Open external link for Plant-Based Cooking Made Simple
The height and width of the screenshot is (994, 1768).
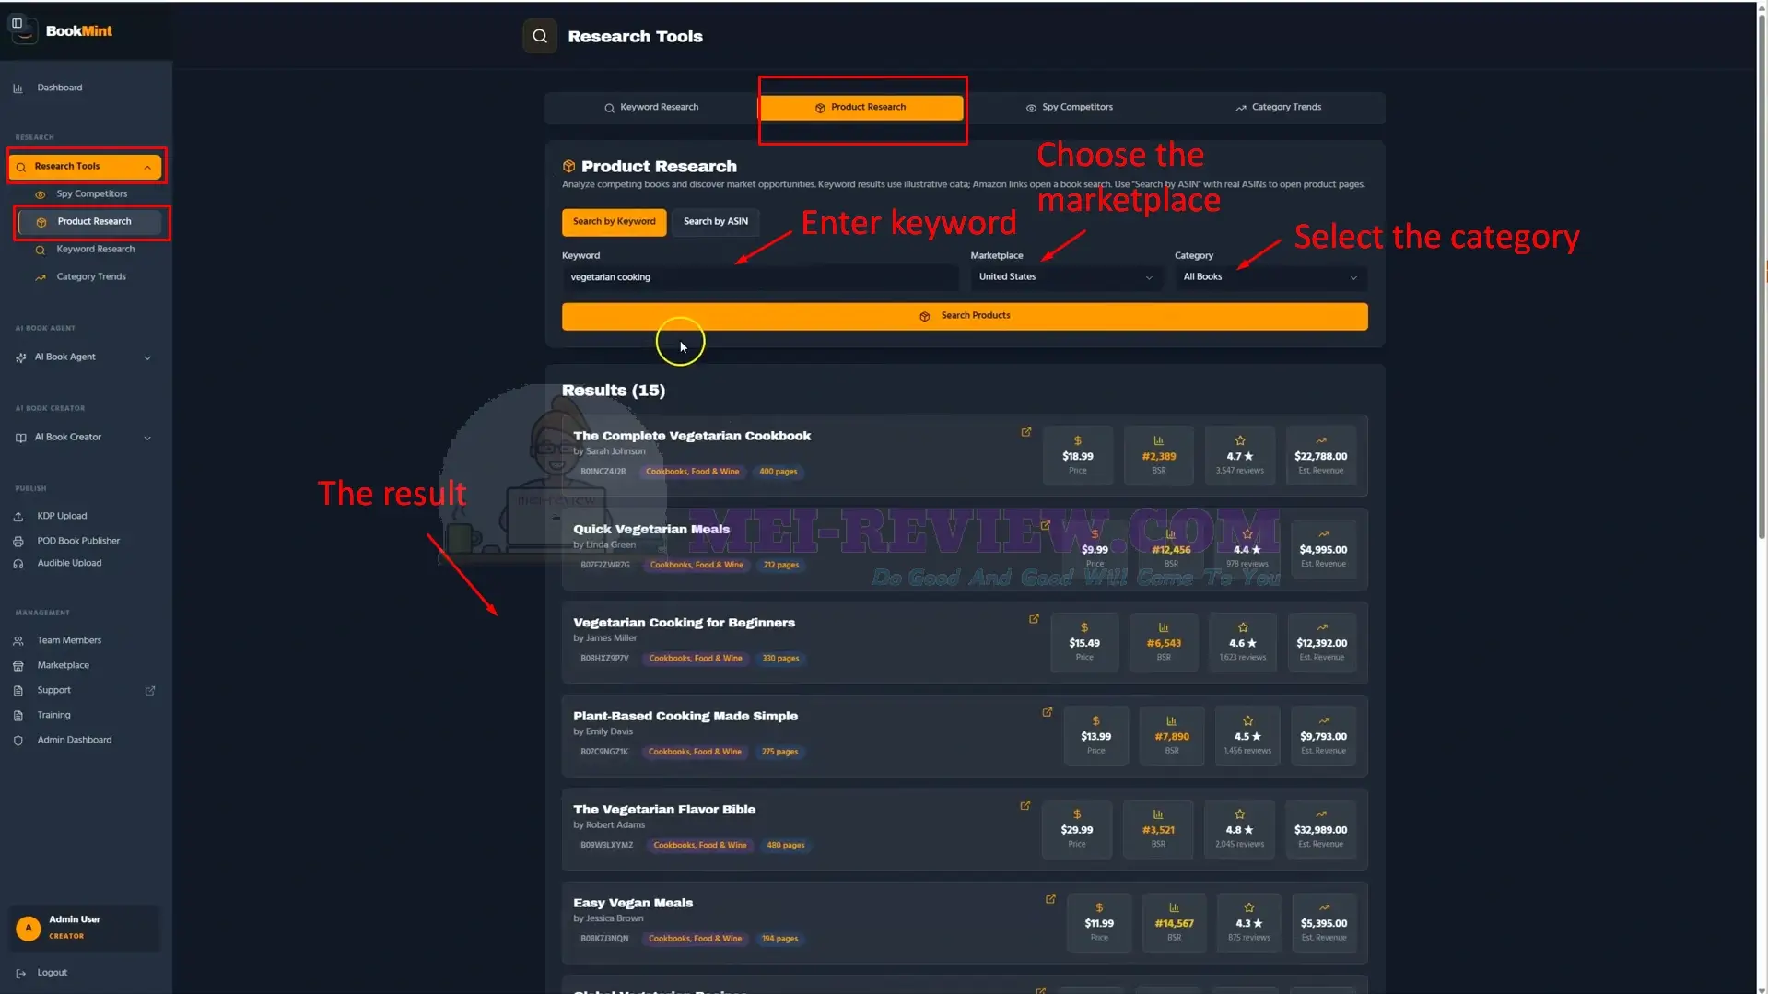1048,712
